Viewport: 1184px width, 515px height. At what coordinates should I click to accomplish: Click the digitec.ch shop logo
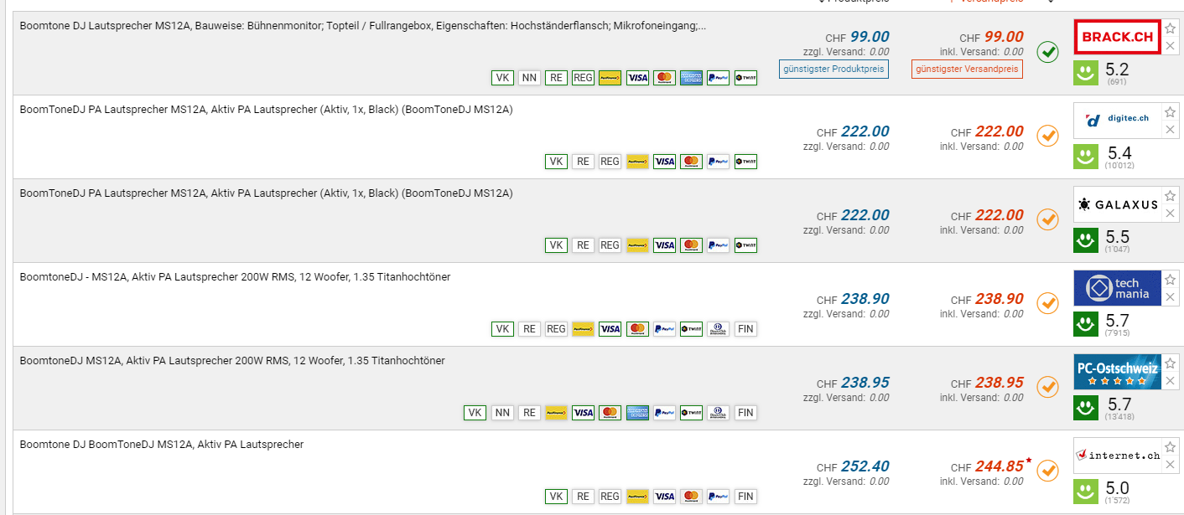tap(1117, 121)
